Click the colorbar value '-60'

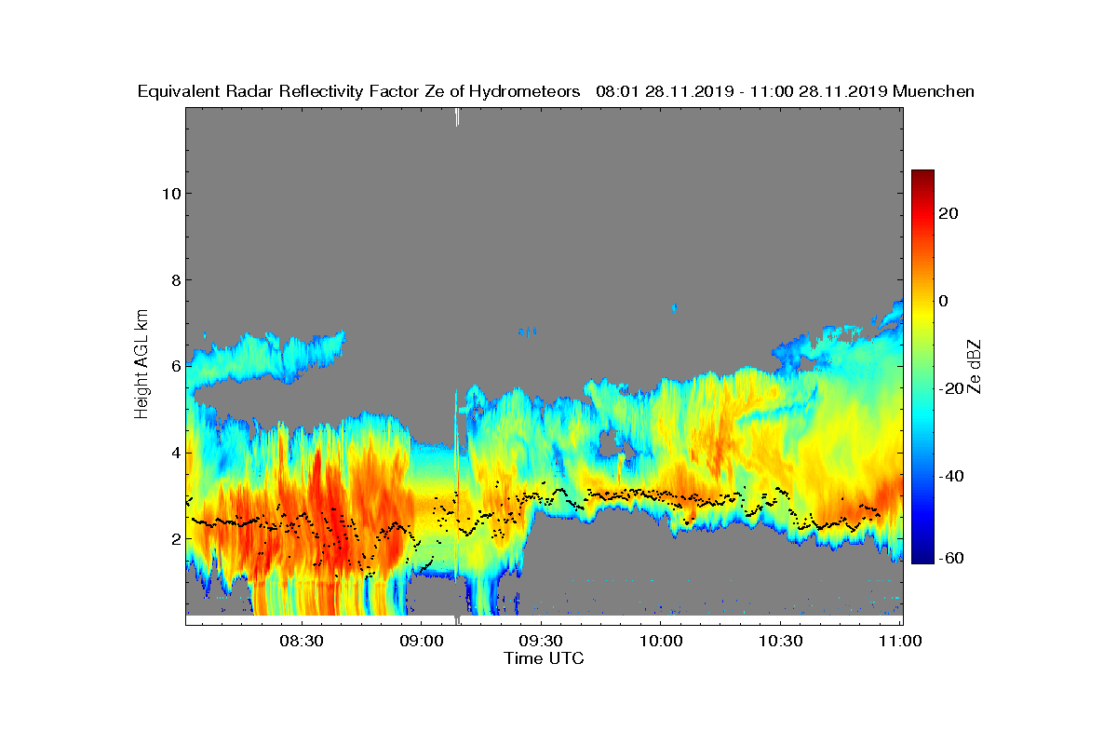pyautogui.click(x=952, y=558)
